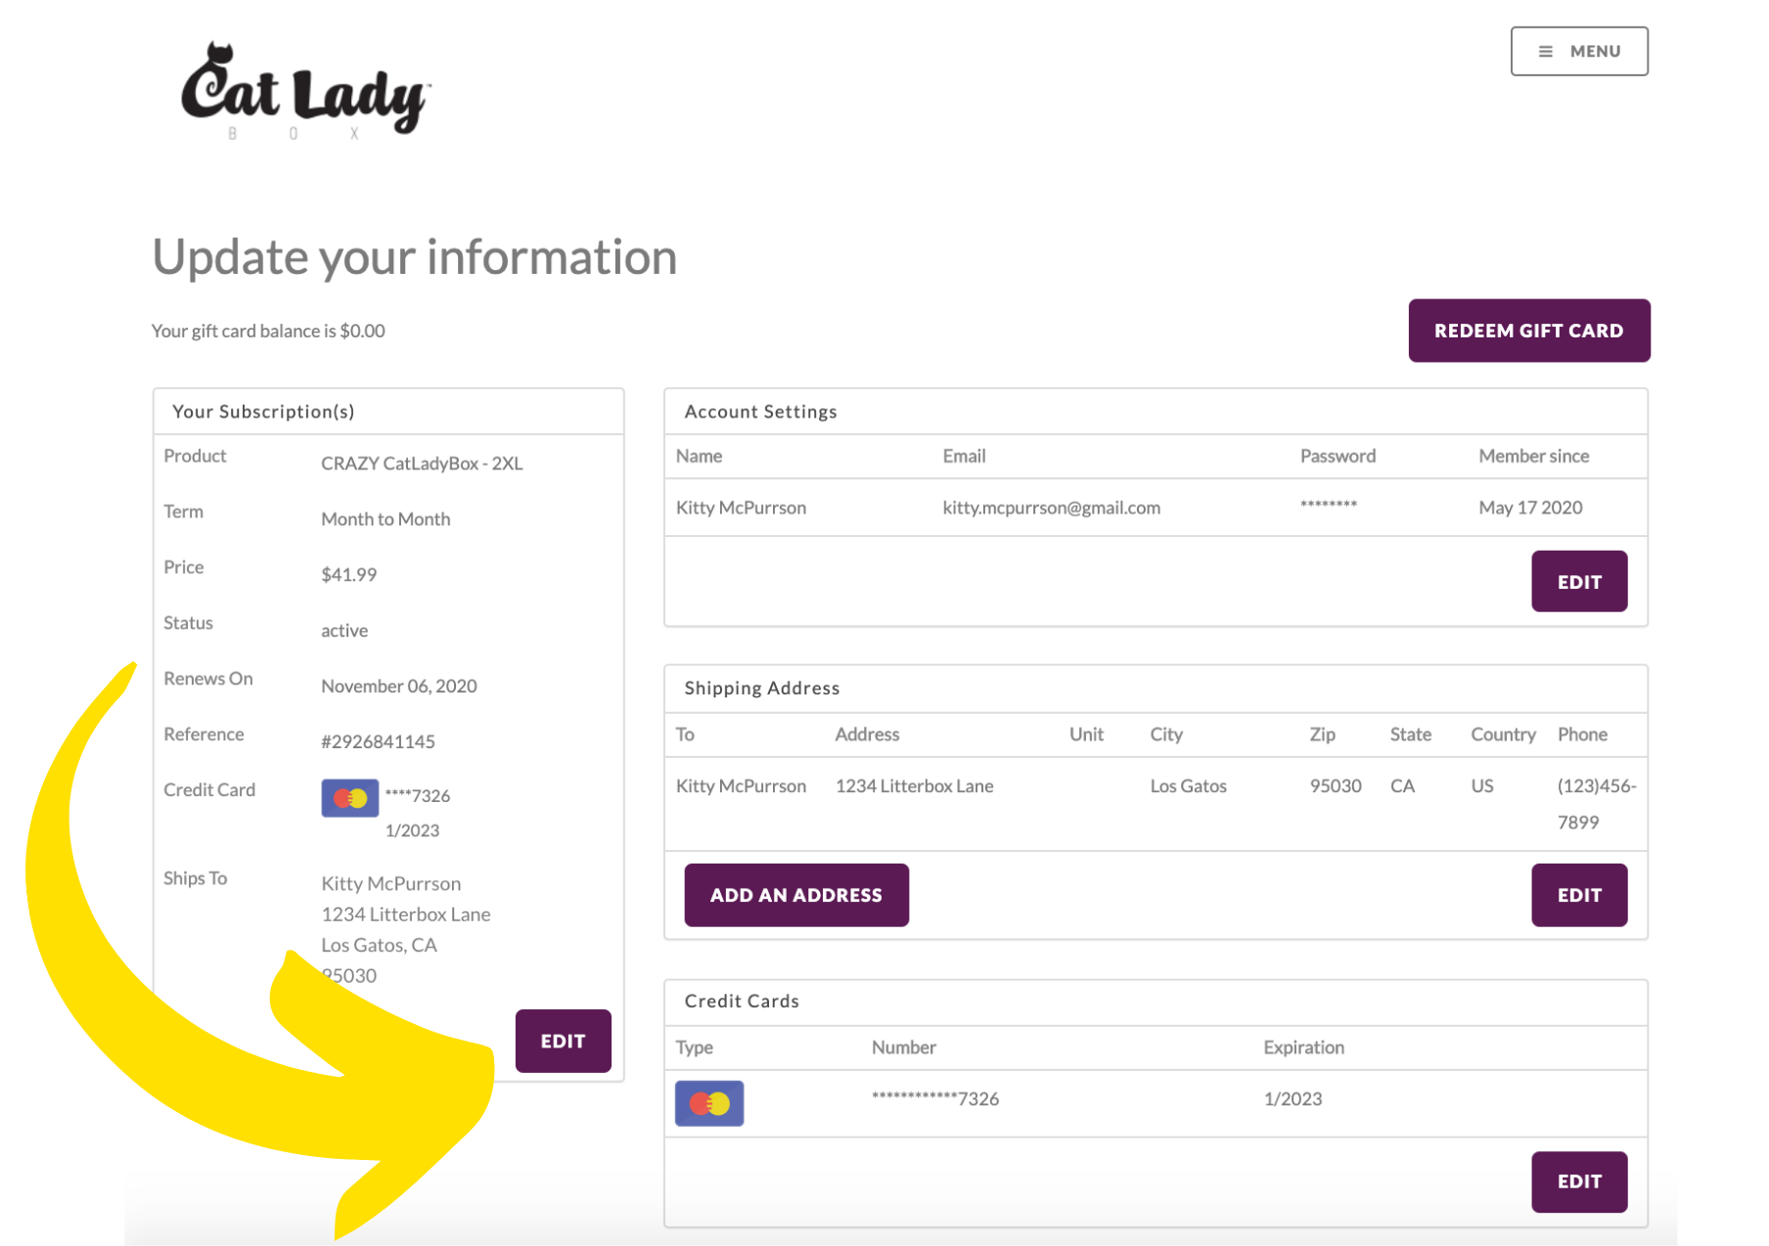Screen dimensions: 1769x1246
Task: Click Add An Address button
Action: pyautogui.click(x=795, y=895)
